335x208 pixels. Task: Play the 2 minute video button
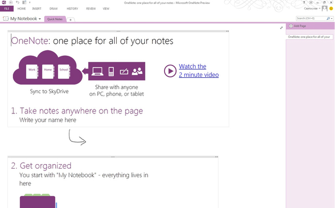point(170,71)
